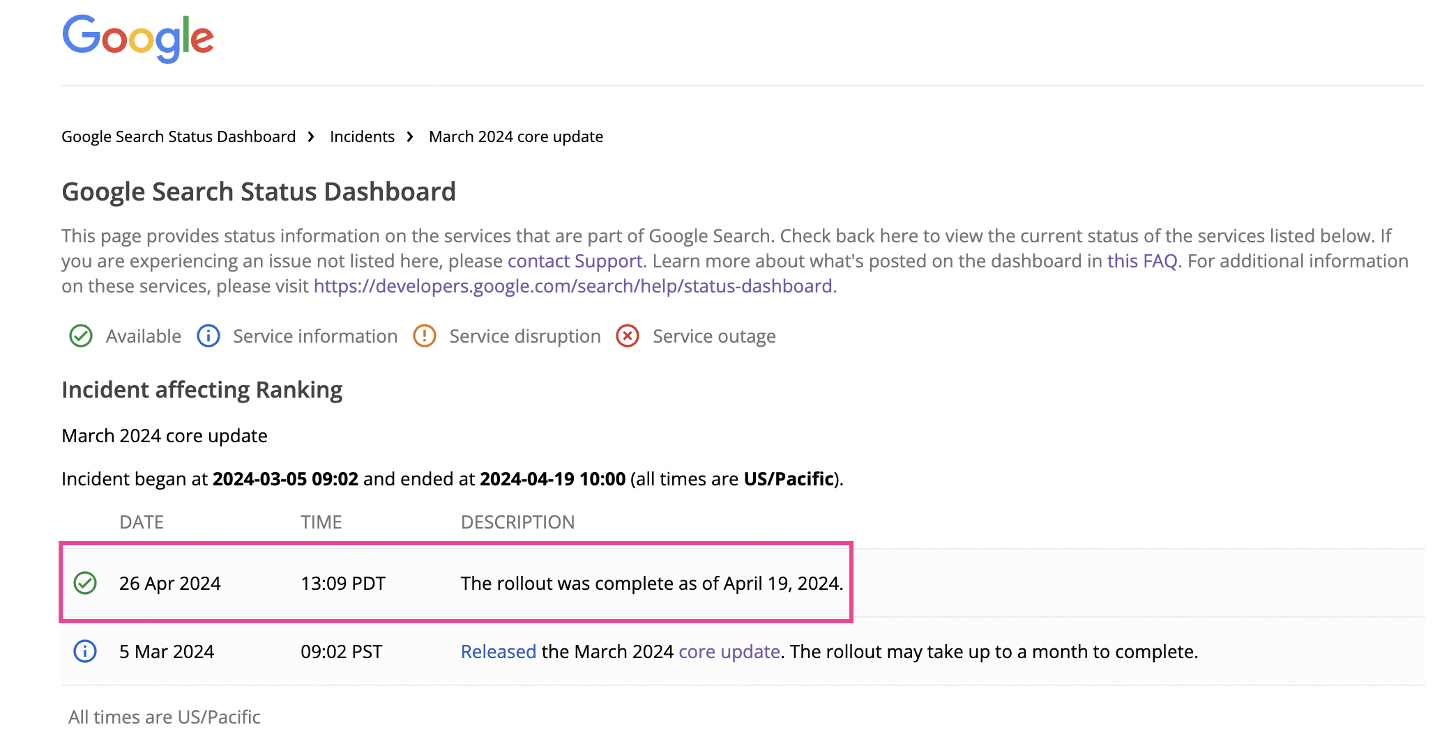
Task: Click incident start time 2024-03-05 09:02
Action: pyautogui.click(x=285, y=479)
